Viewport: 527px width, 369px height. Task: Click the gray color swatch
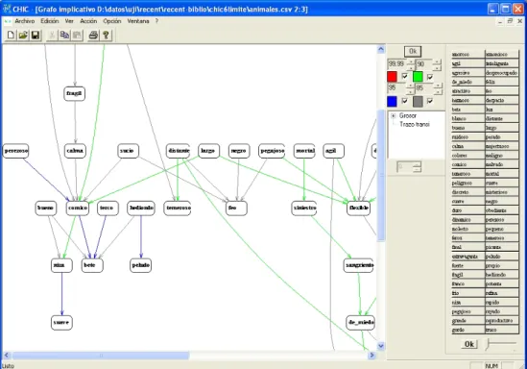pyautogui.click(x=418, y=101)
